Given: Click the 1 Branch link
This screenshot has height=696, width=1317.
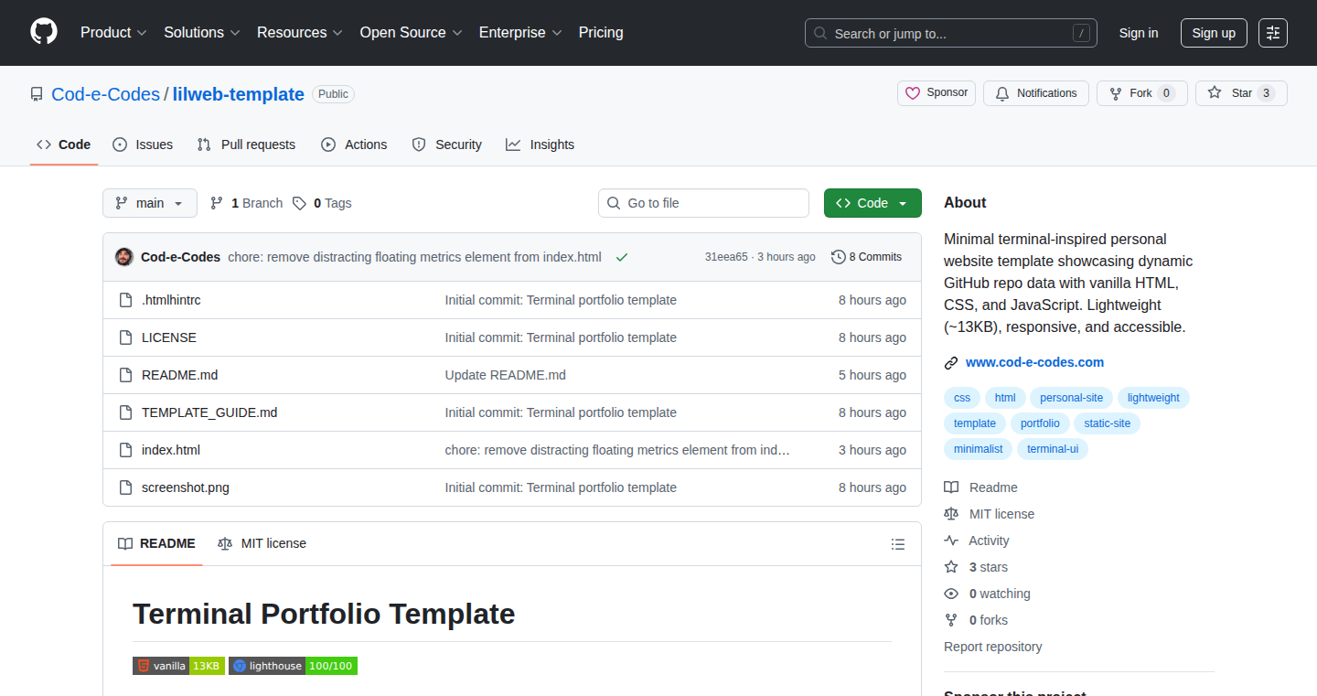Looking at the screenshot, I should (x=246, y=203).
